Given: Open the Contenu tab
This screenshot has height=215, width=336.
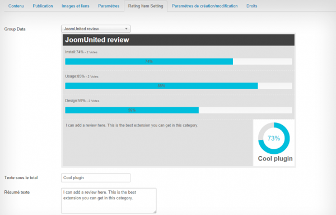Looking at the screenshot, I should pos(16,6).
